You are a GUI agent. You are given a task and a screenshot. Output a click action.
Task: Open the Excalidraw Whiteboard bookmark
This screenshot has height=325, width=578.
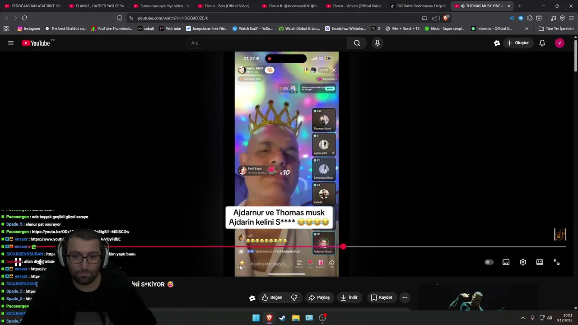tap(345, 28)
